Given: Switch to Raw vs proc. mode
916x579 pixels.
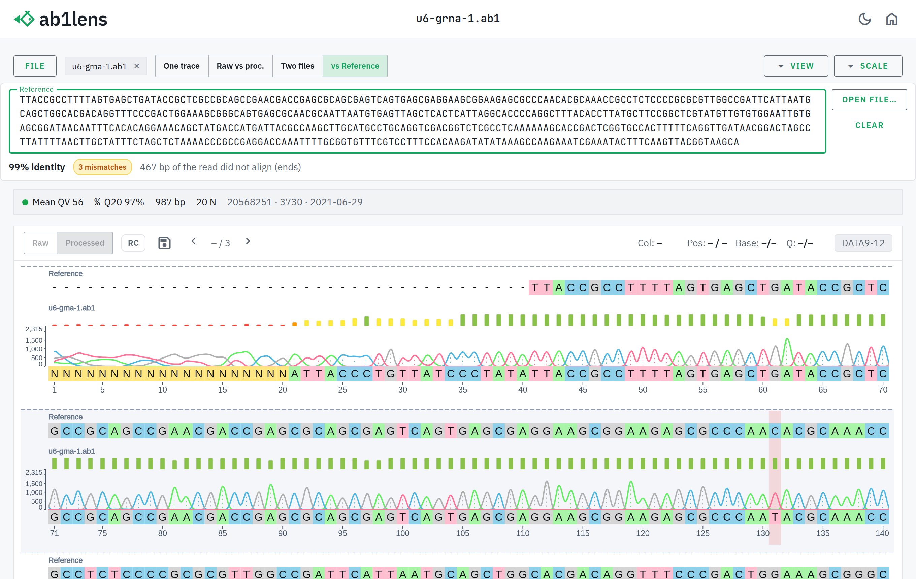Looking at the screenshot, I should pyautogui.click(x=240, y=66).
